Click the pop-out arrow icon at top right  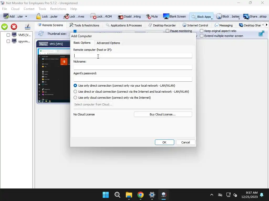point(261,33)
